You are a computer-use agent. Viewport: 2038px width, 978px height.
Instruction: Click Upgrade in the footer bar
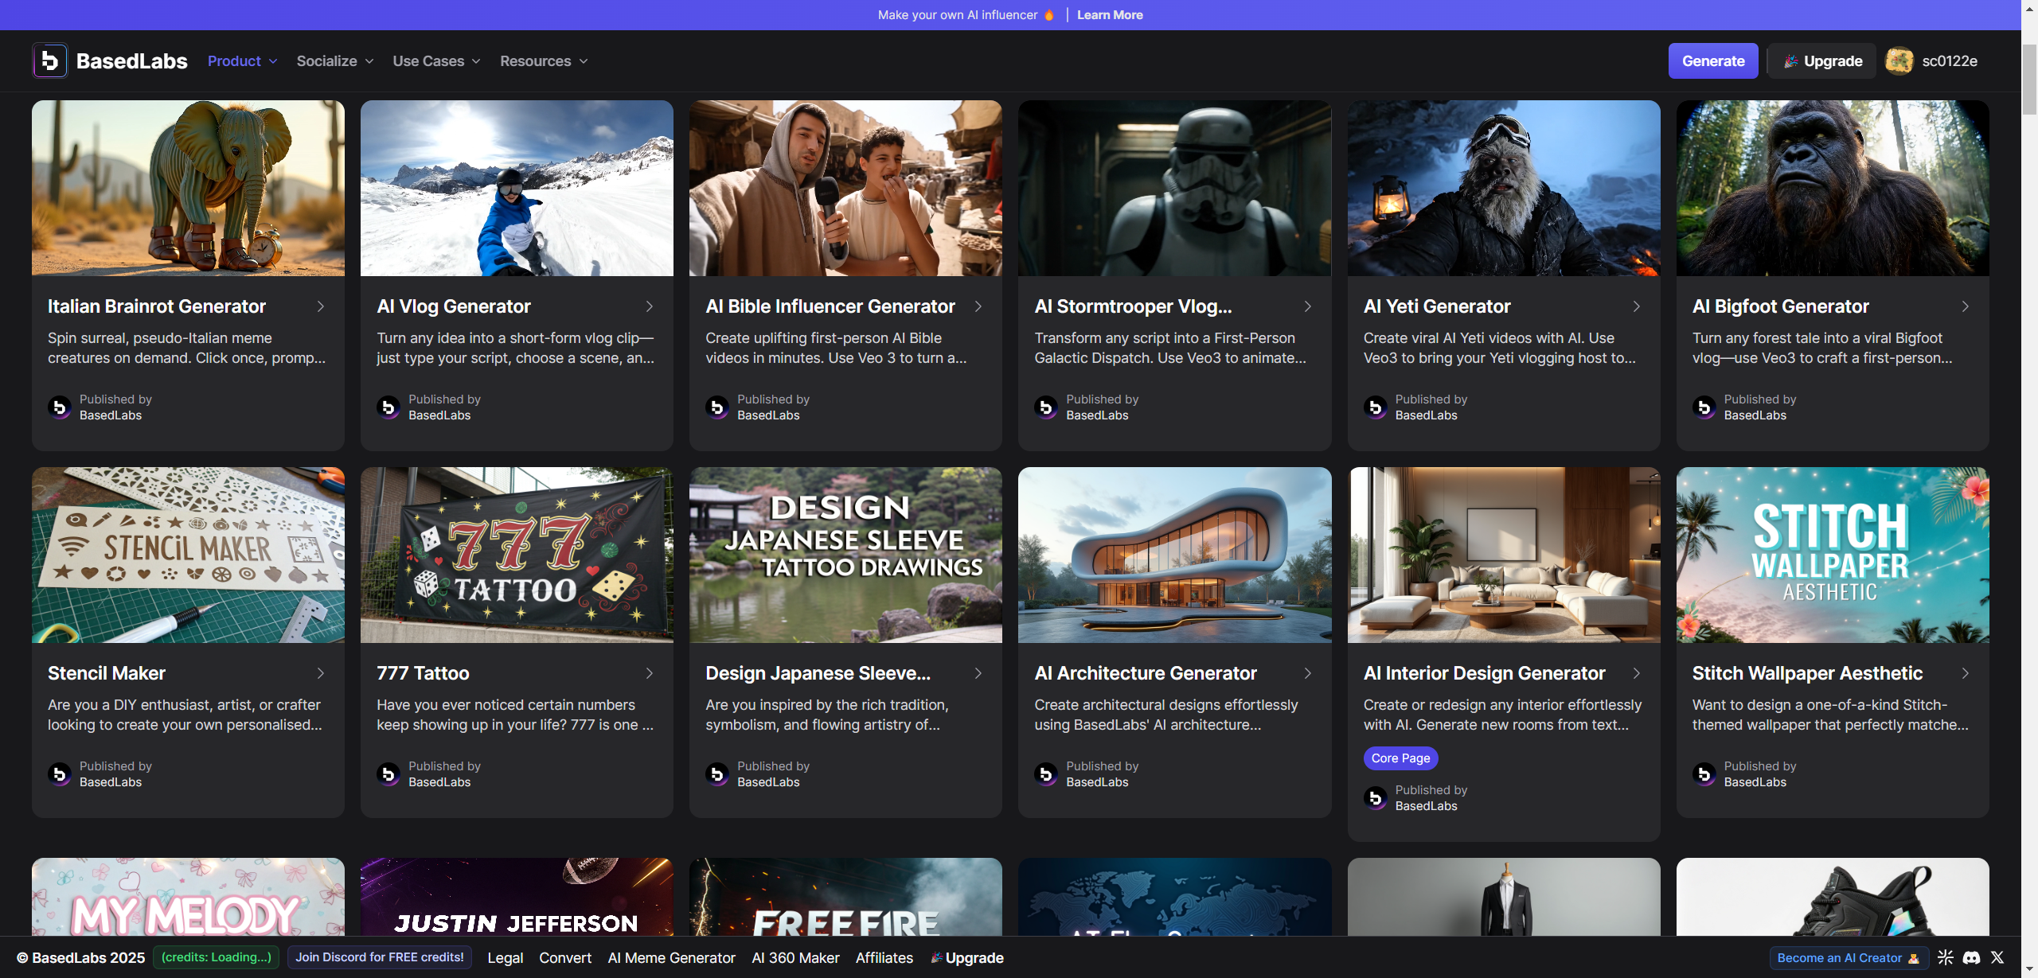[x=967, y=958]
